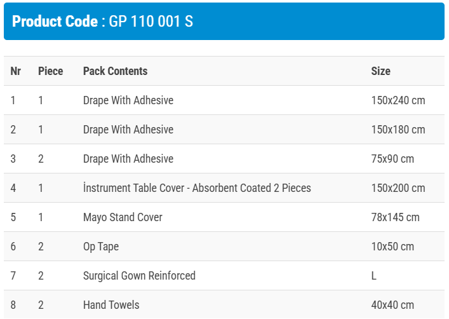
Task: Click the Nr column header
Action: (x=16, y=71)
